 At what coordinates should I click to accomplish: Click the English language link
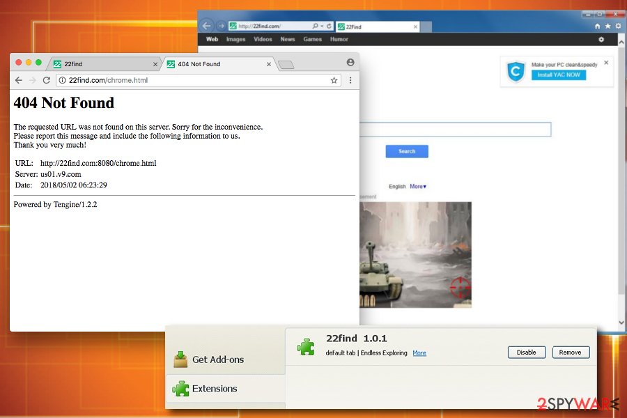click(x=397, y=187)
